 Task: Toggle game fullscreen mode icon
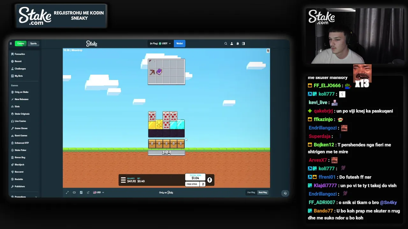[67, 192]
